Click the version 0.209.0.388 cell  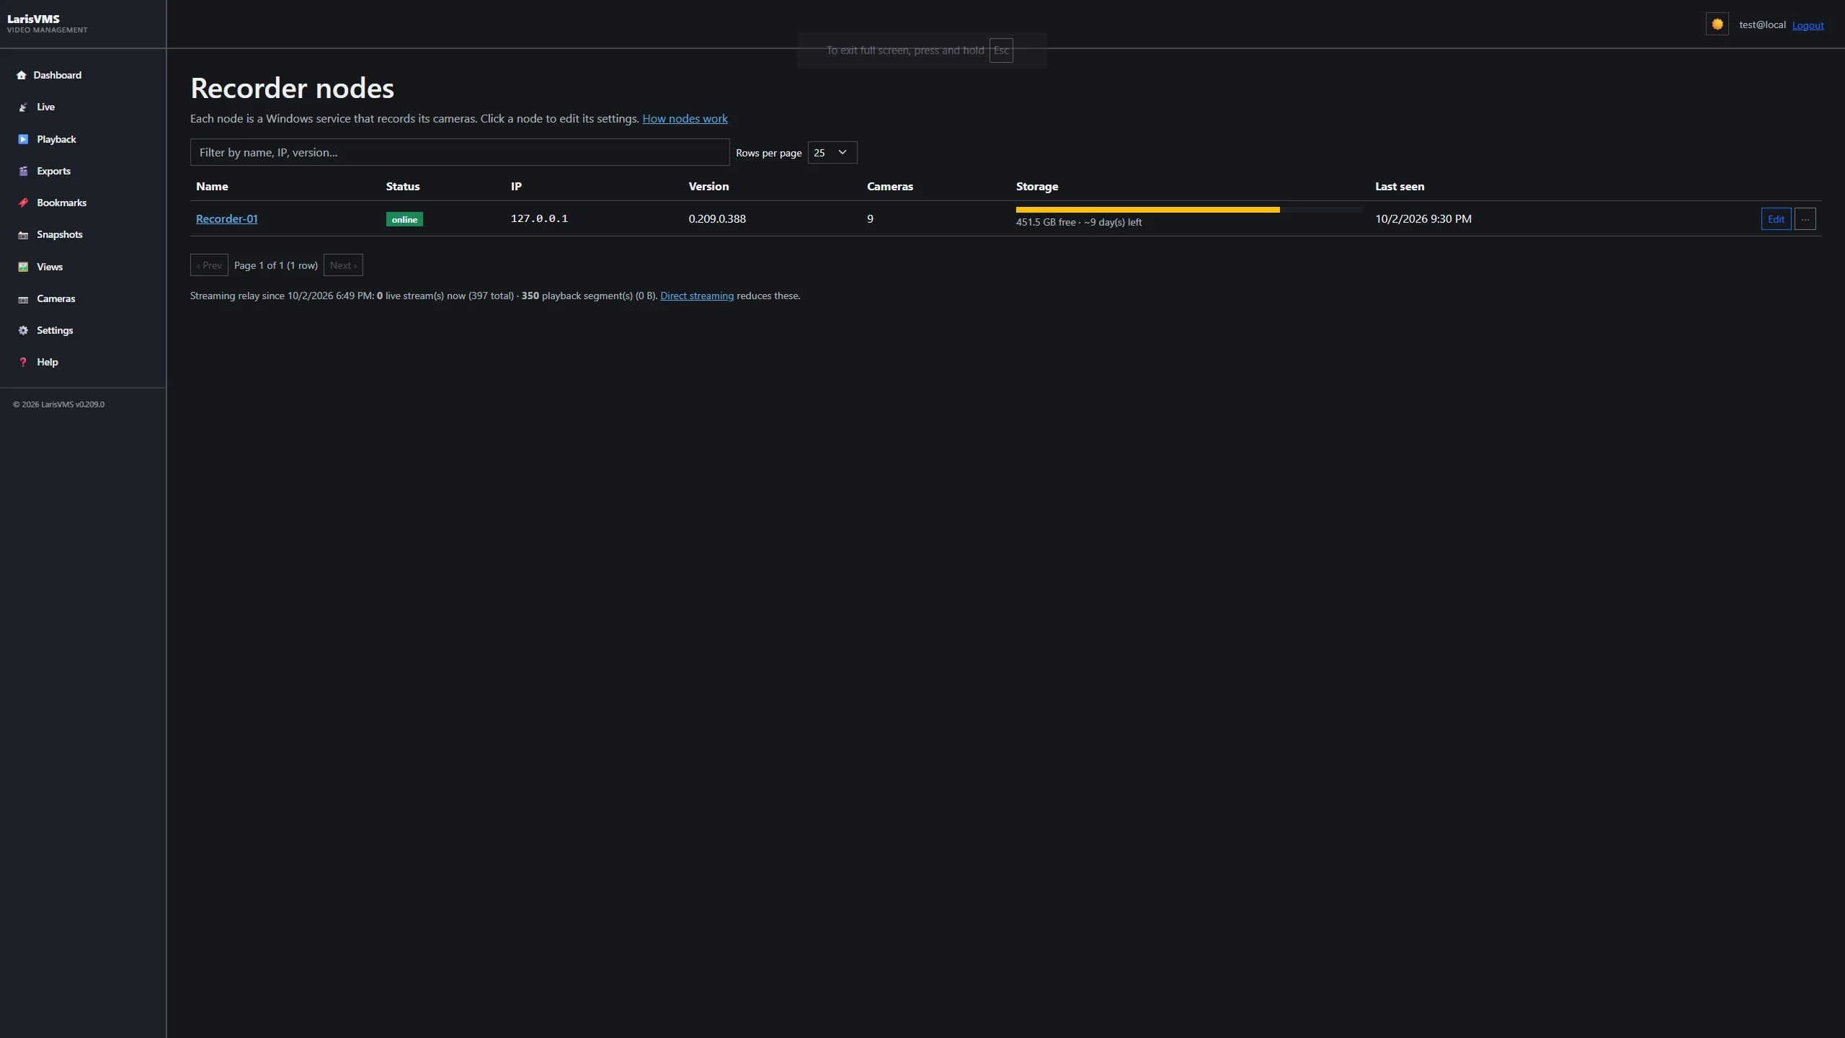coord(717,219)
